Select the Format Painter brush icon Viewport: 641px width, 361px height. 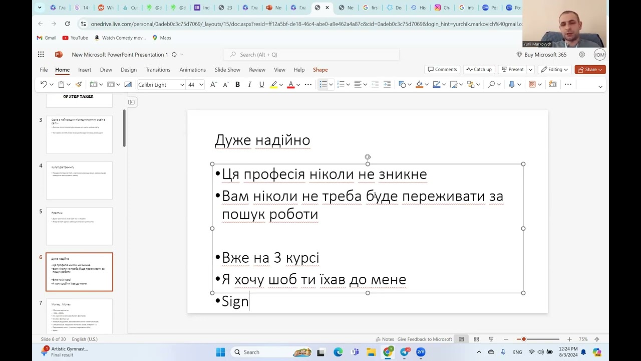coord(79,84)
